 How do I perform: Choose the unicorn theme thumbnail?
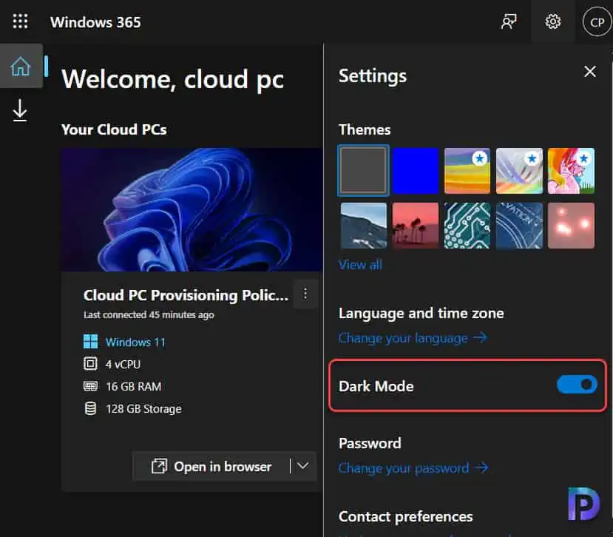571,171
